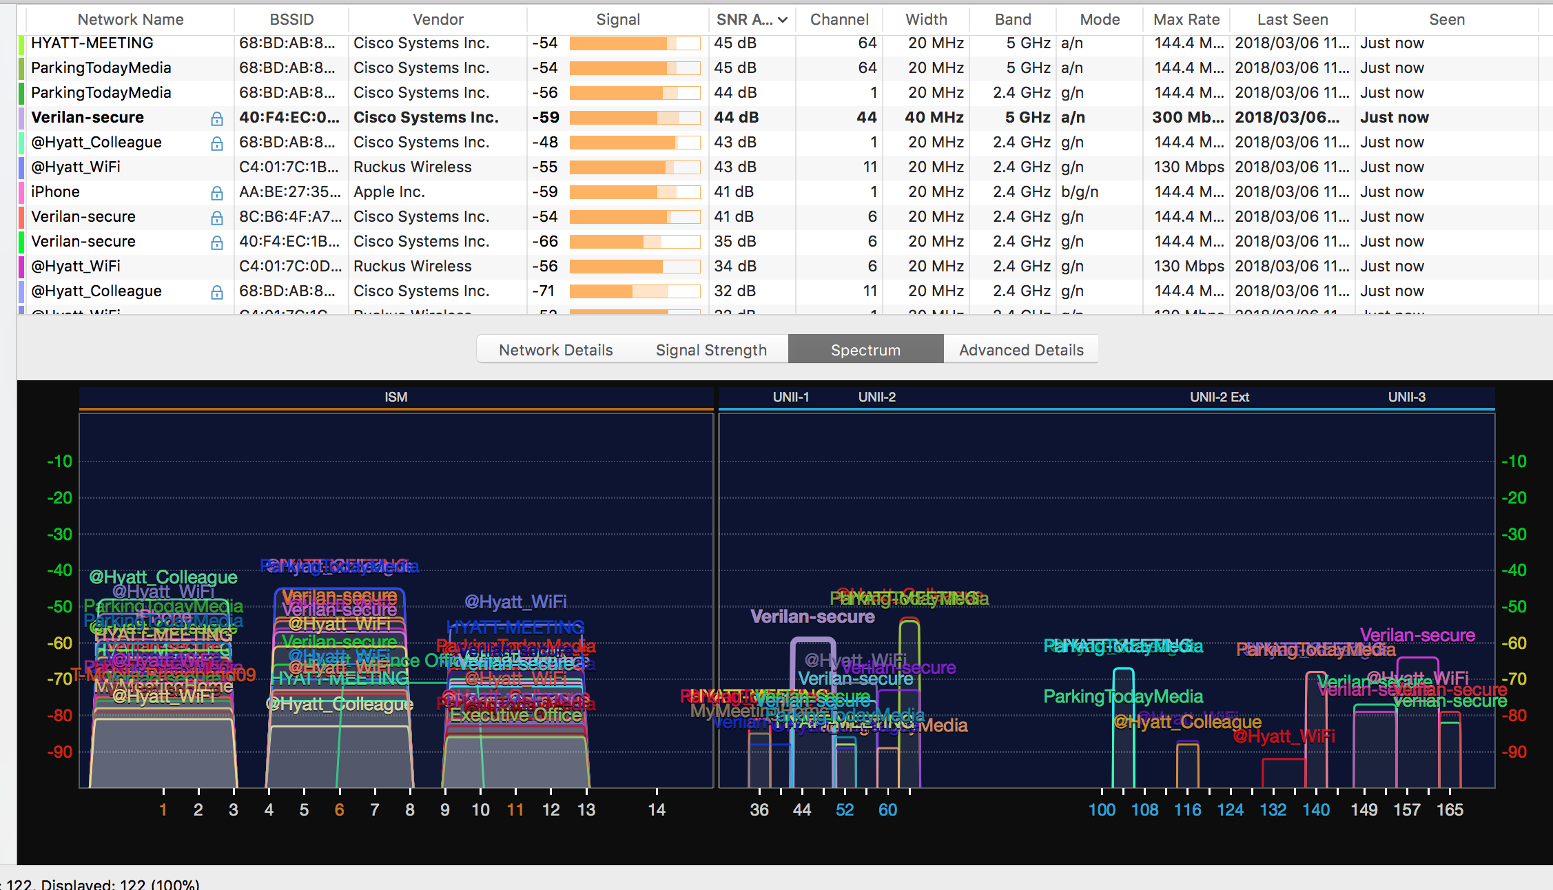Click channel 149 on spectrum axis
This screenshot has width=1553, height=890.
point(1364,810)
